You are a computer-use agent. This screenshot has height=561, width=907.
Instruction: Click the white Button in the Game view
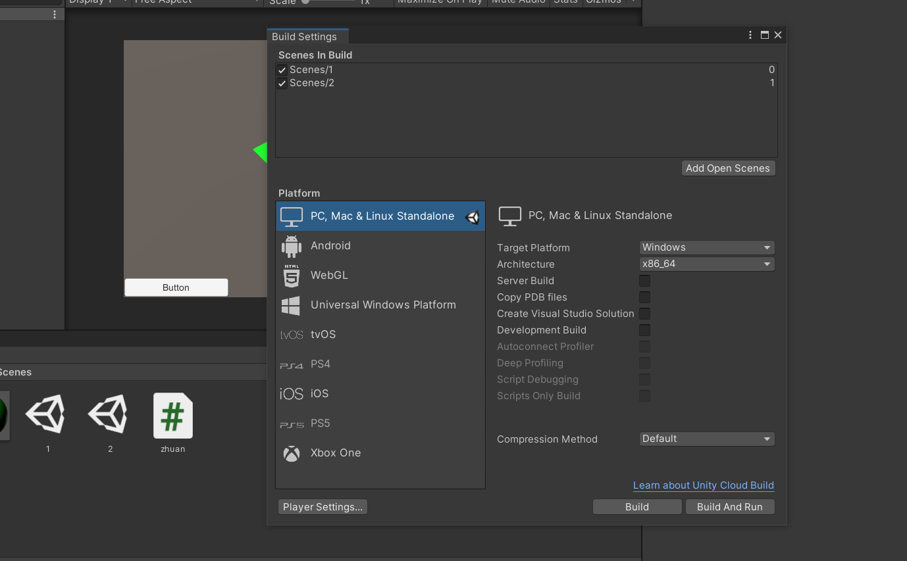pyautogui.click(x=176, y=287)
